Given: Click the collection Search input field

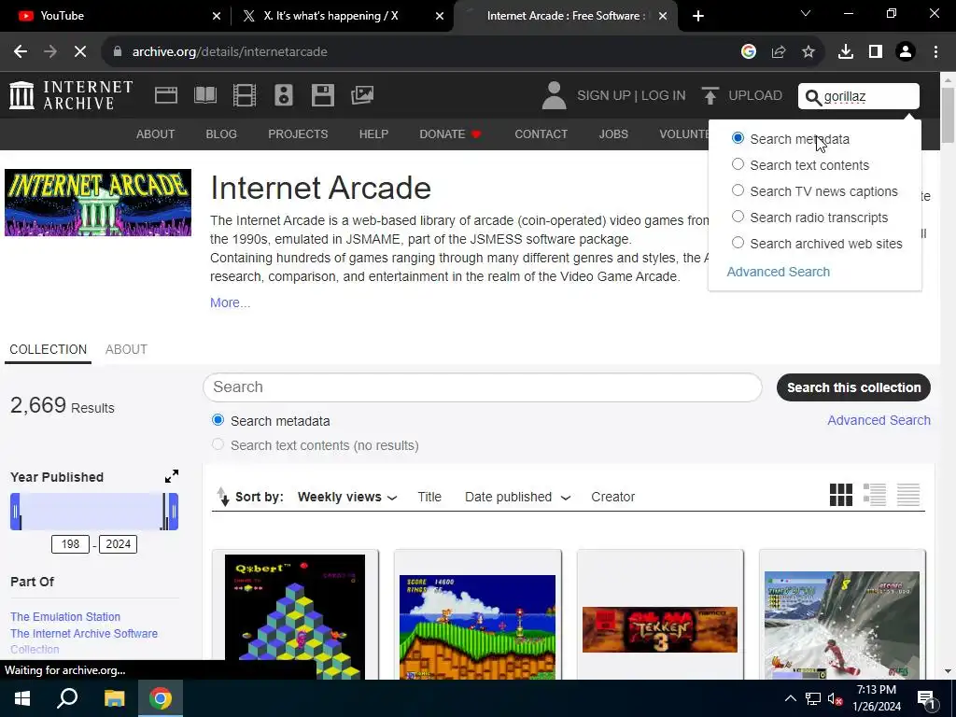Looking at the screenshot, I should pyautogui.click(x=483, y=387).
